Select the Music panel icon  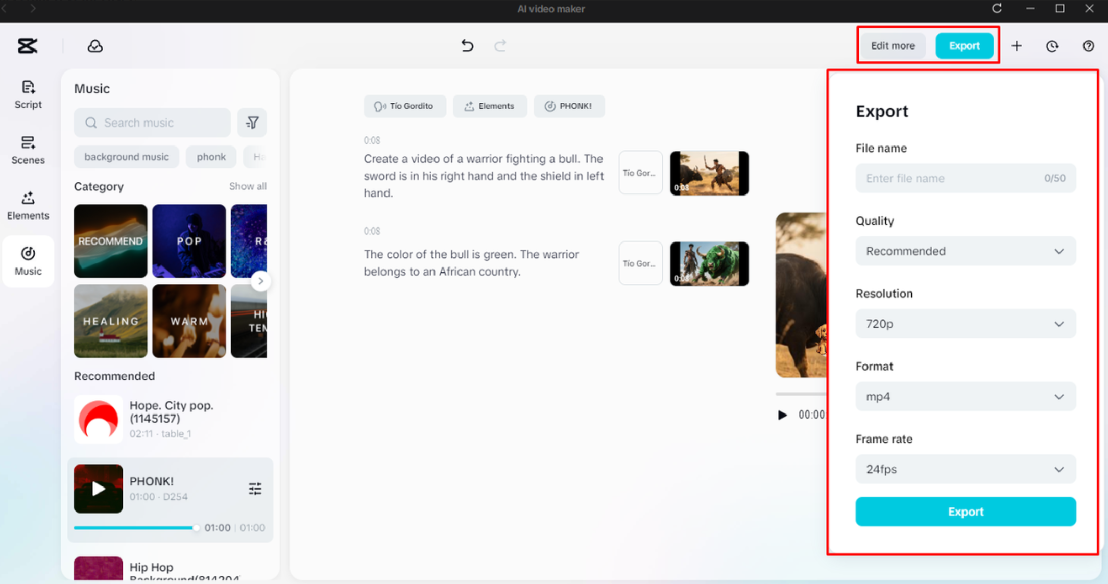[x=28, y=260]
